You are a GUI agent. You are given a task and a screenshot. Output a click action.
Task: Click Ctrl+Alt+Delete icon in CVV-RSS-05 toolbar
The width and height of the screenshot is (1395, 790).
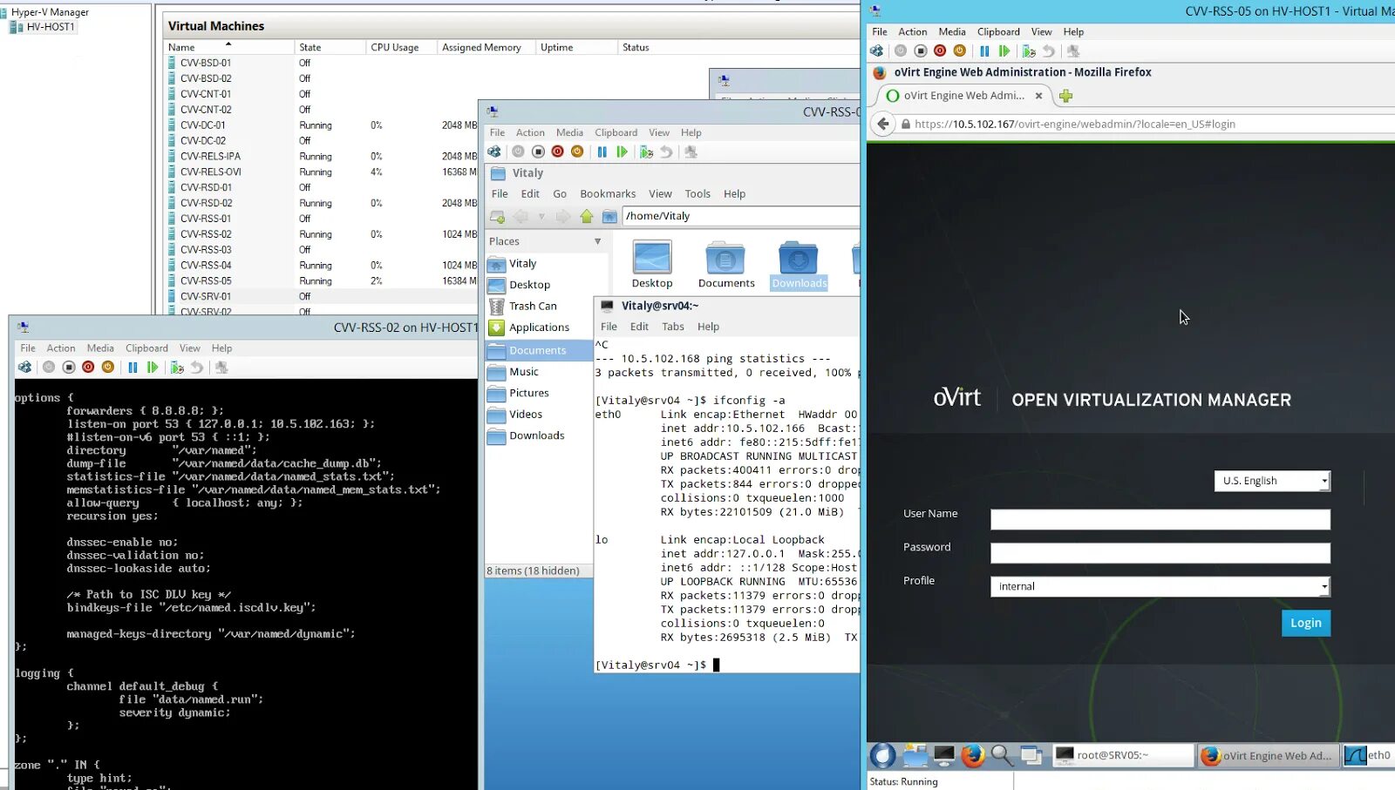[x=877, y=51]
